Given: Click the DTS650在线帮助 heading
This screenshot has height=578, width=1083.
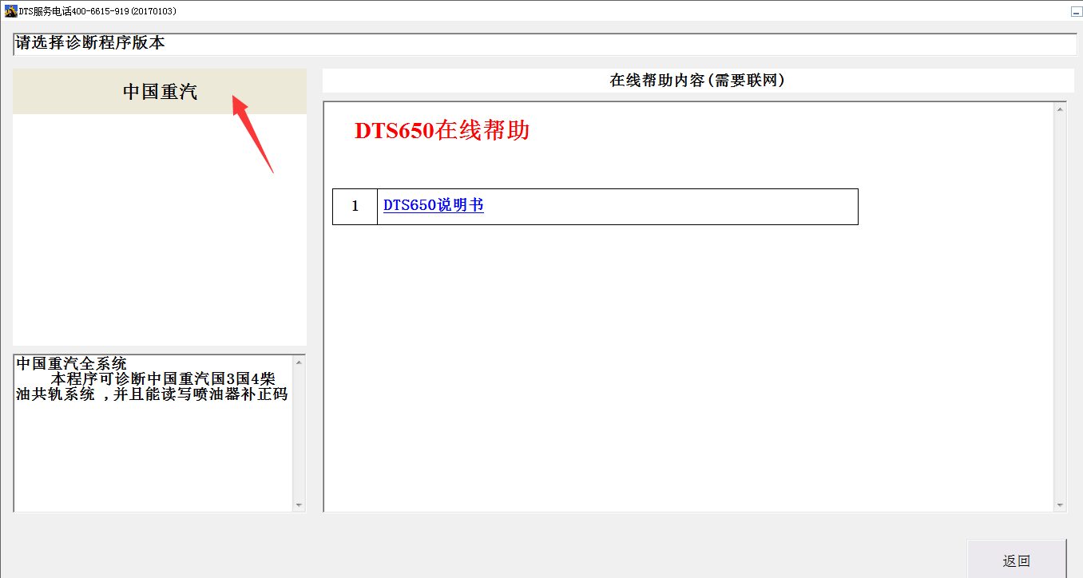Looking at the screenshot, I should (442, 131).
